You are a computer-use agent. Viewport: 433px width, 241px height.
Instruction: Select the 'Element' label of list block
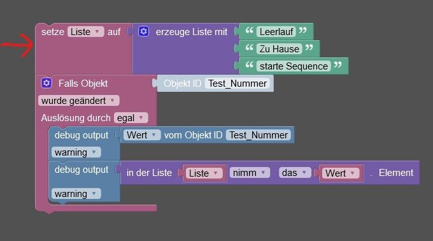pyautogui.click(x=396, y=173)
